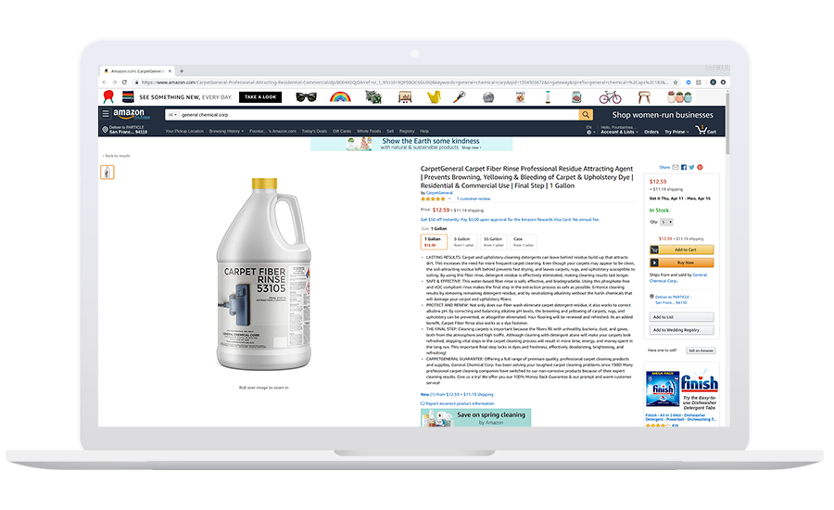Share product by email envelope icon

pyautogui.click(x=675, y=167)
